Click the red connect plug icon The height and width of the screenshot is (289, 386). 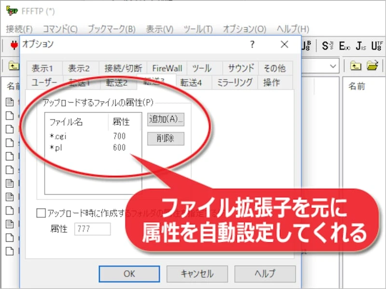[14, 45]
